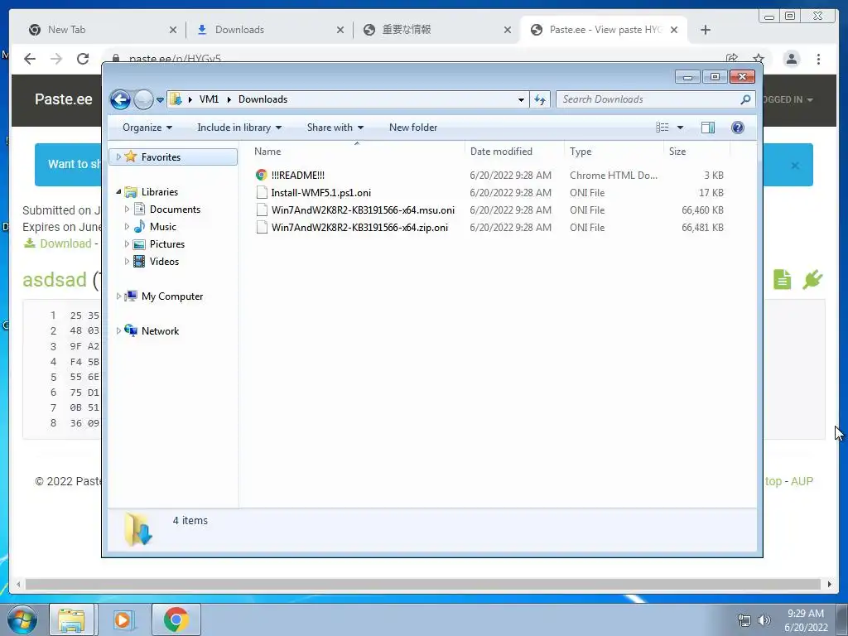Open the Pictures library
848x636 pixels.
(167, 244)
